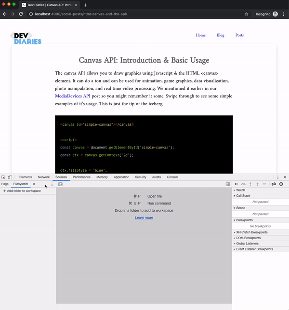Click Step into next function call
The height and width of the screenshot is (310, 289).
[x=250, y=184]
